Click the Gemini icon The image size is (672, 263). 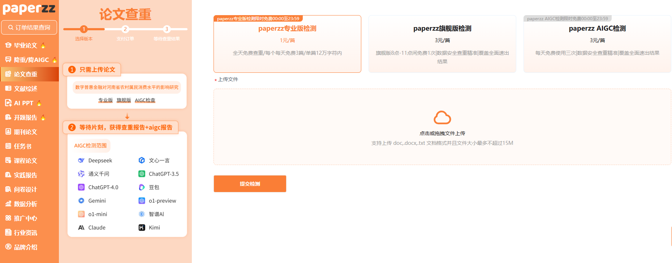(x=81, y=201)
